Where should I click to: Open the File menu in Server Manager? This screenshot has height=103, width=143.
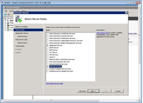6,11
